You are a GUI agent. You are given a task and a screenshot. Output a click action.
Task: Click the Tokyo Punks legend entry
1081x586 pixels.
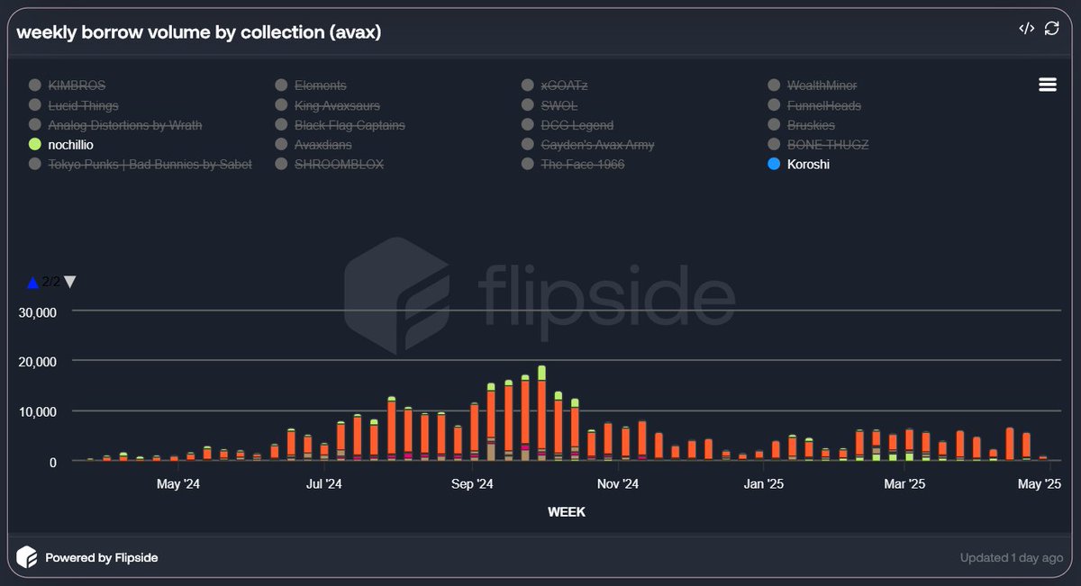coord(140,165)
